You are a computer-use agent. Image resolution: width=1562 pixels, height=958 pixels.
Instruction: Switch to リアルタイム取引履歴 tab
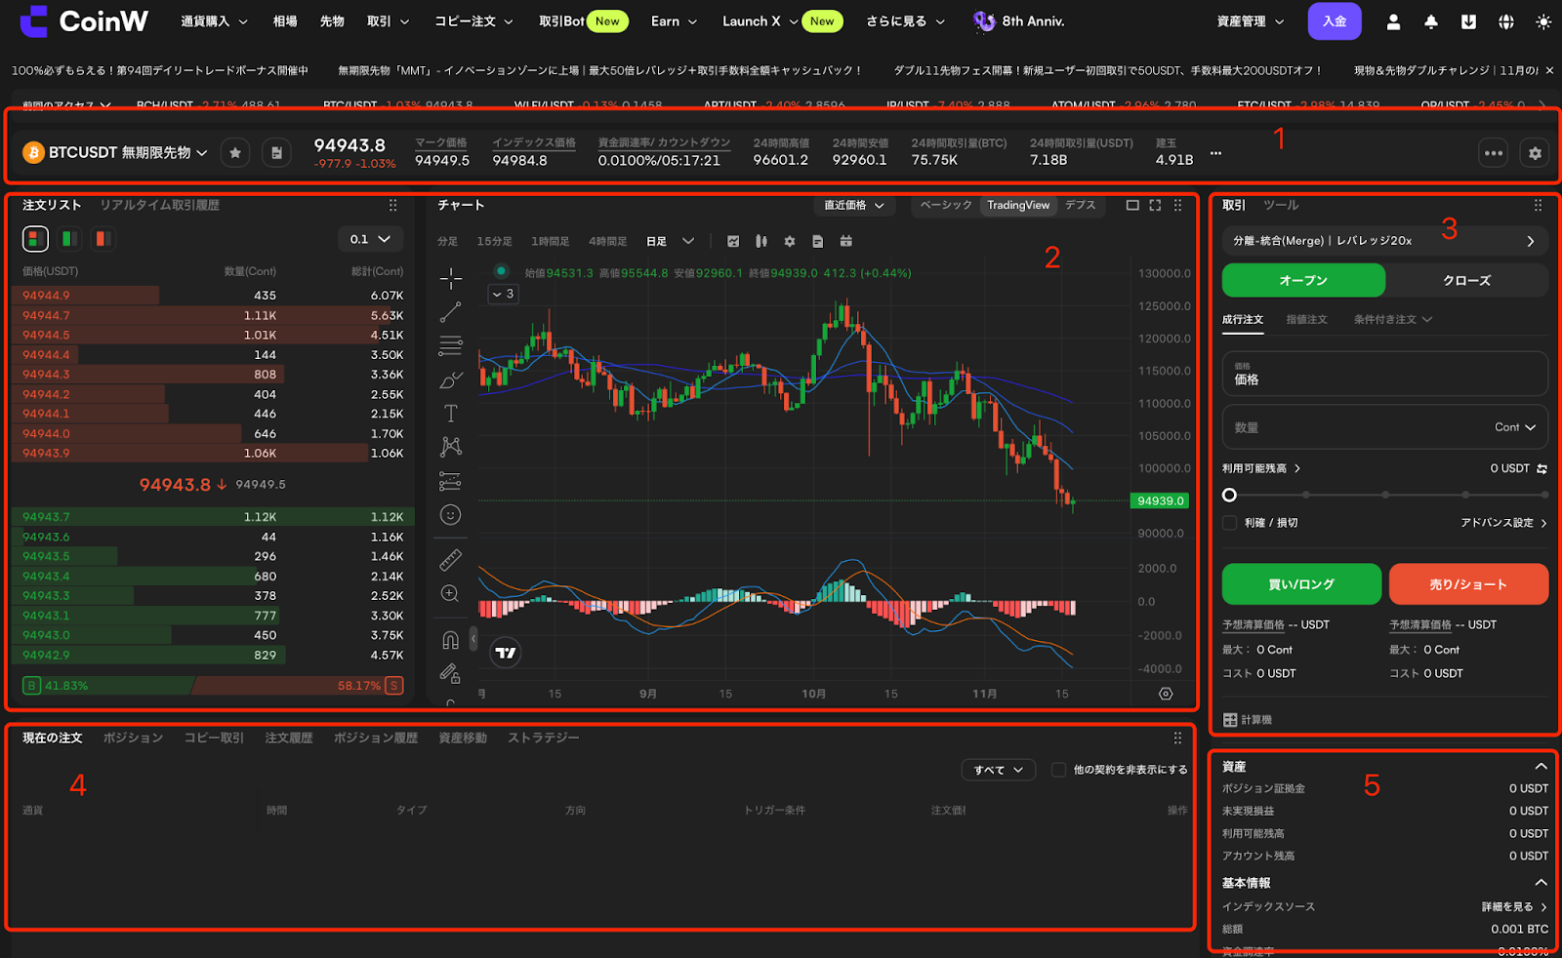(x=159, y=205)
